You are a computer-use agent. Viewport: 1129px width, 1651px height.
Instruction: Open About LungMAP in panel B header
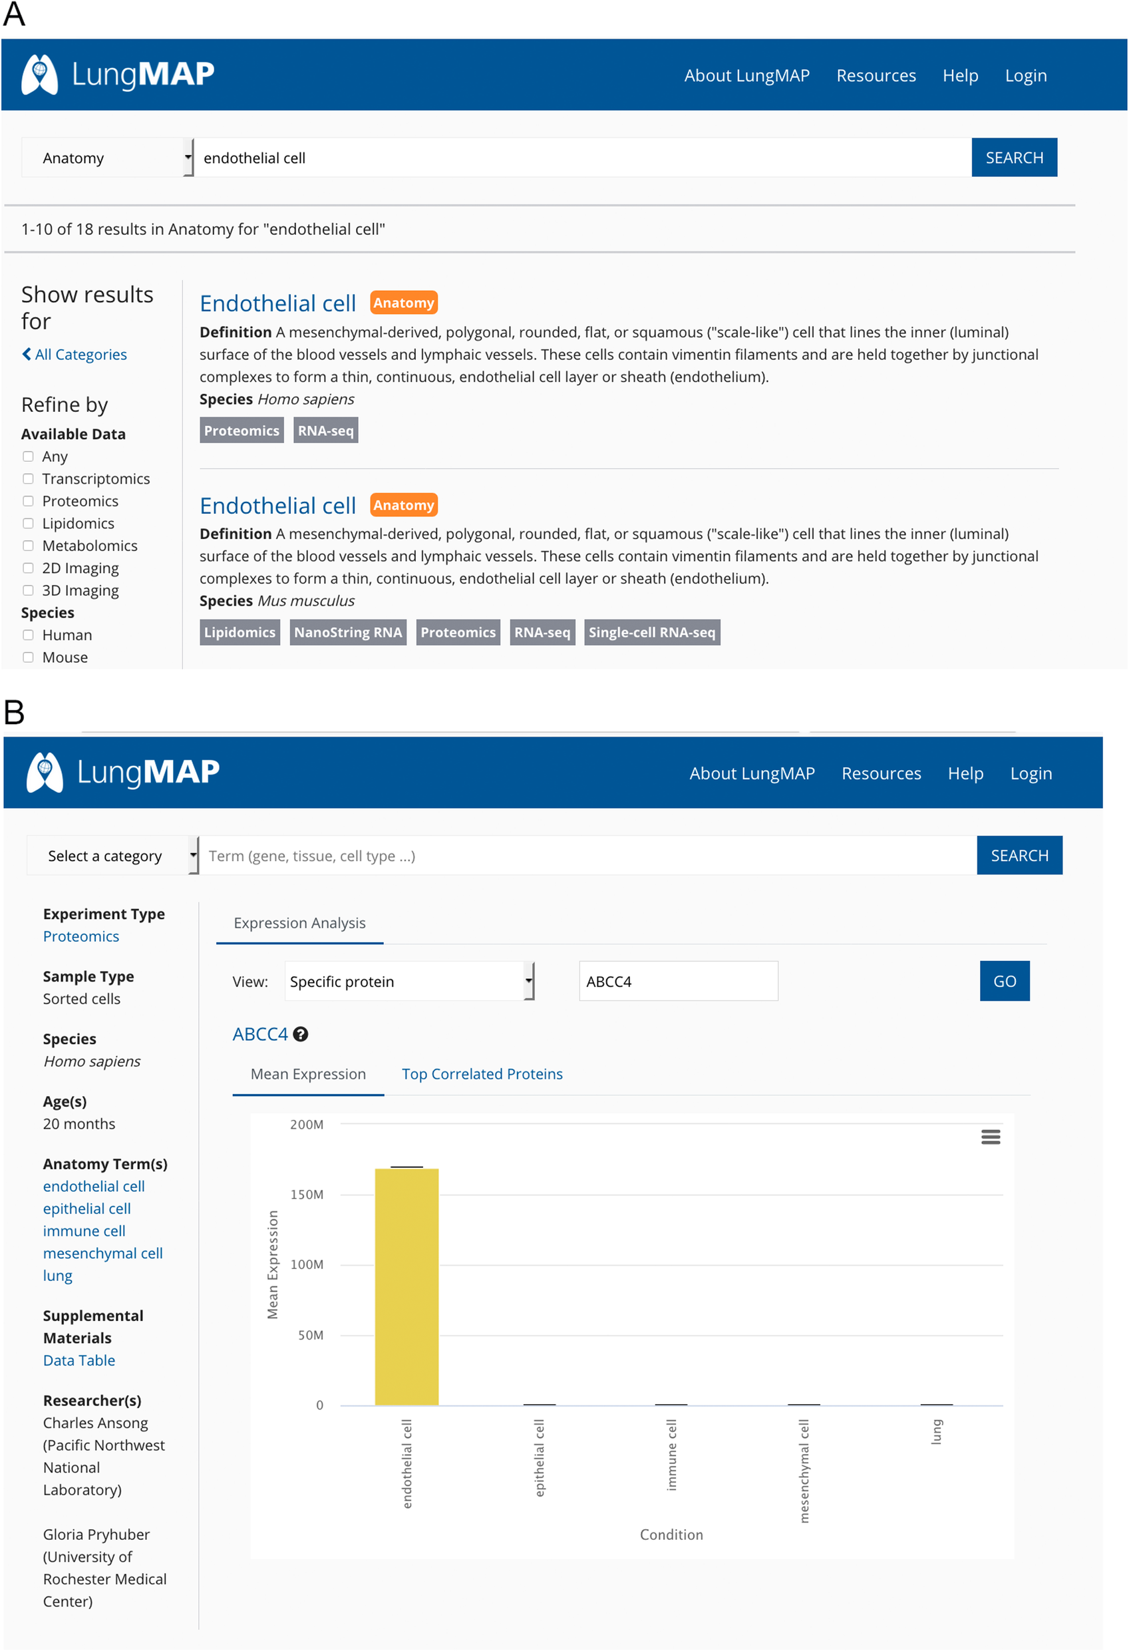751,773
